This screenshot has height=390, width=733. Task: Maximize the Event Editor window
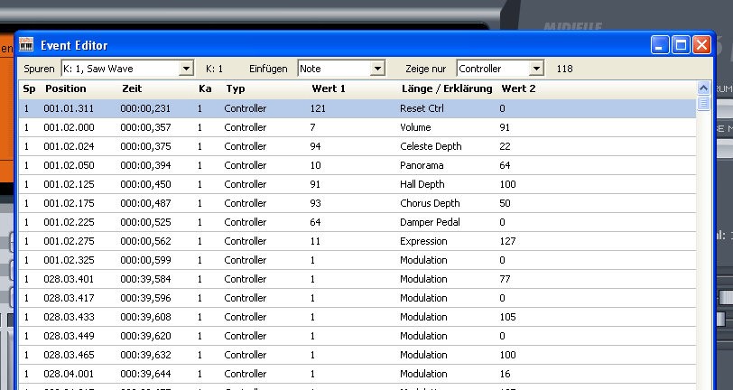(682, 44)
